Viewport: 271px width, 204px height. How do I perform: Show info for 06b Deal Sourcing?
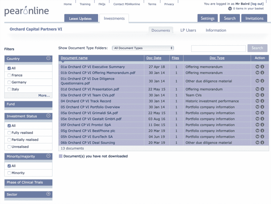[x=262, y=142]
